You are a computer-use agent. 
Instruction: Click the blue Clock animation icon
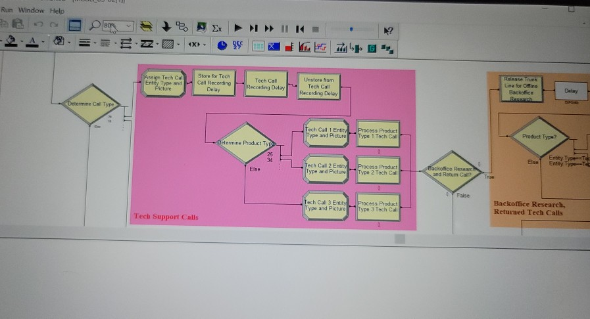222,46
